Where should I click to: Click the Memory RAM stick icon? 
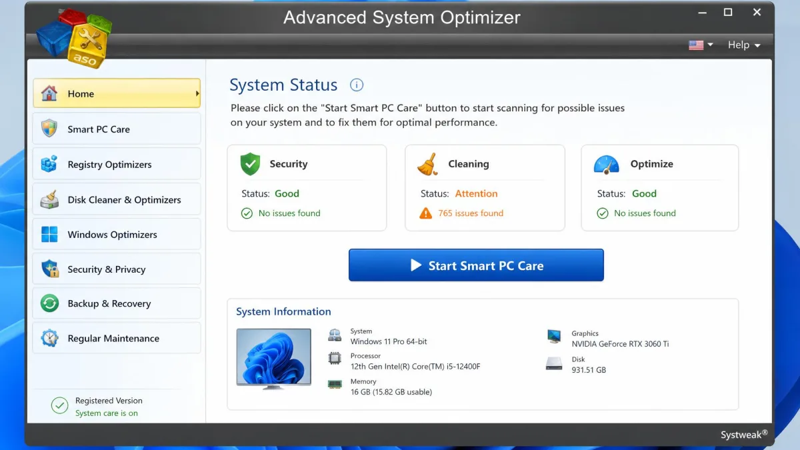click(x=335, y=384)
